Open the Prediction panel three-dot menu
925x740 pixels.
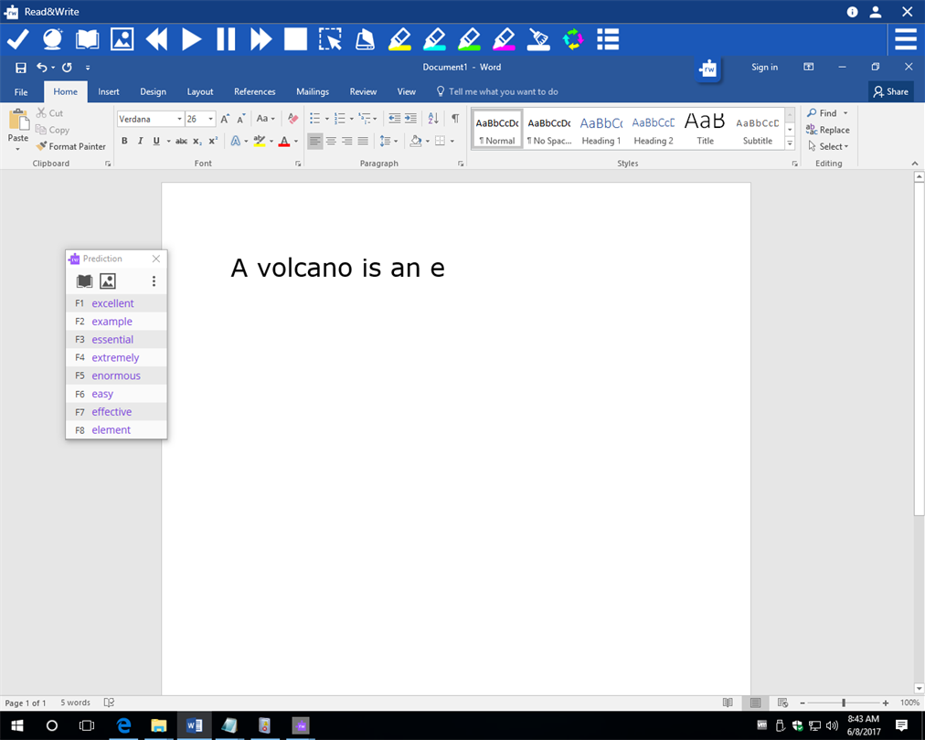click(x=154, y=281)
